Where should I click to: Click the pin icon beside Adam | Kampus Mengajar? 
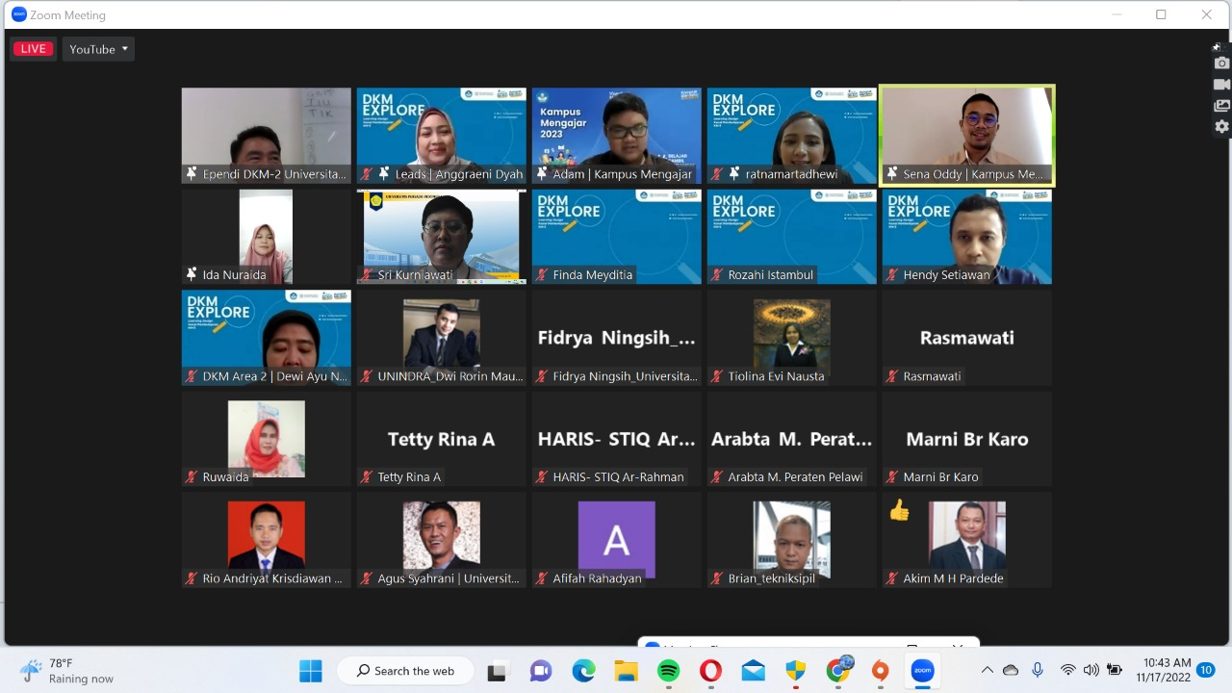coord(542,174)
